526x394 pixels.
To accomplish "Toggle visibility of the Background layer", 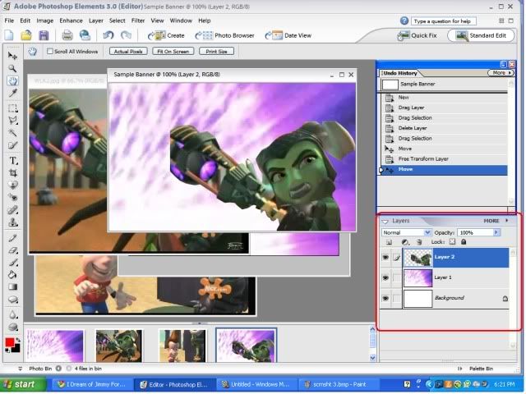I will [385, 298].
